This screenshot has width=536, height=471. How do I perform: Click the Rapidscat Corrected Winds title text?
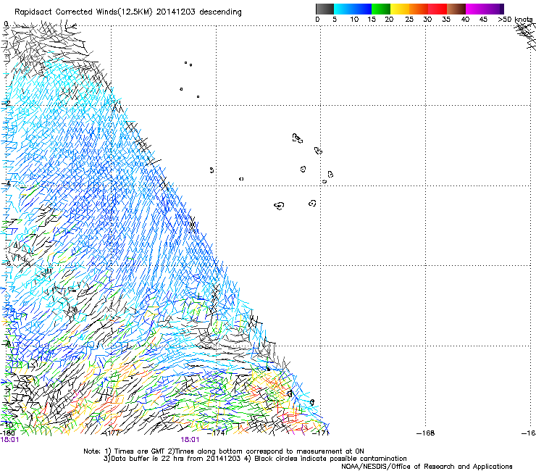click(x=128, y=12)
